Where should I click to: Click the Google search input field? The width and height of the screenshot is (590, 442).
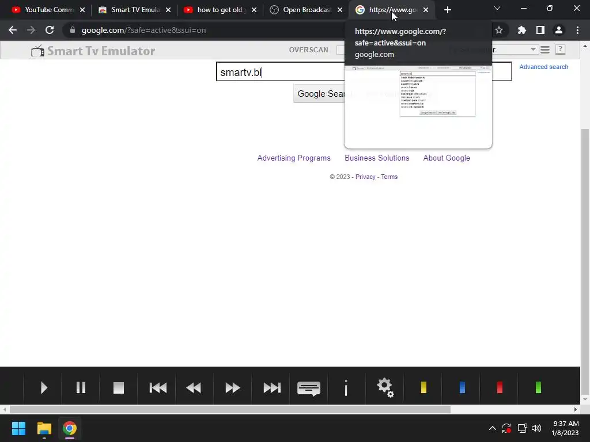click(364, 72)
